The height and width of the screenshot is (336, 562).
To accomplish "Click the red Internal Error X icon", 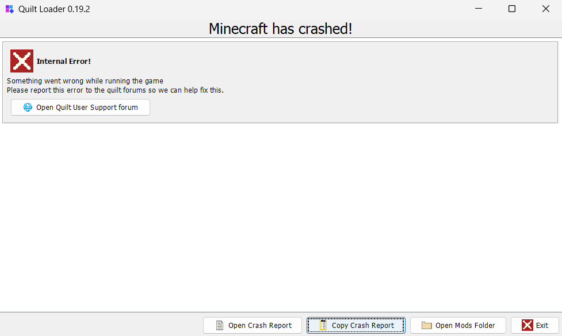I will (x=22, y=61).
